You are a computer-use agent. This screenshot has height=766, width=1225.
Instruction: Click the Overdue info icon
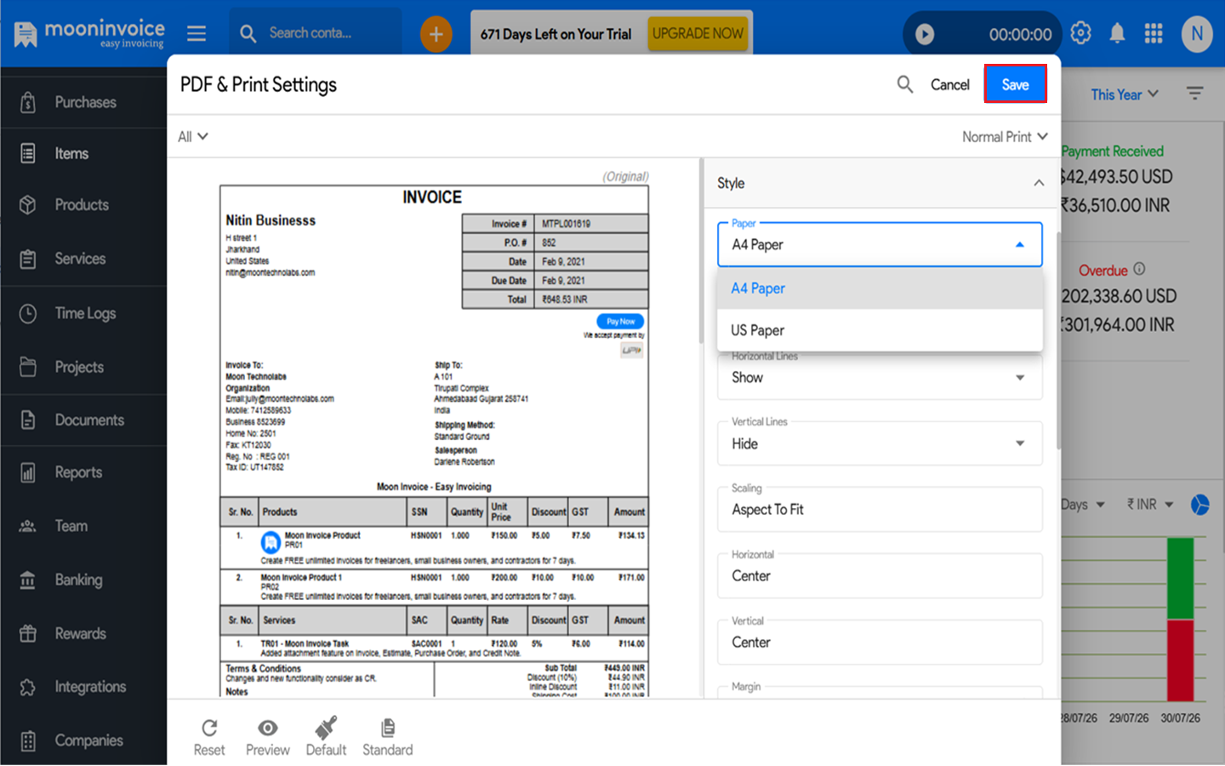point(1139,269)
